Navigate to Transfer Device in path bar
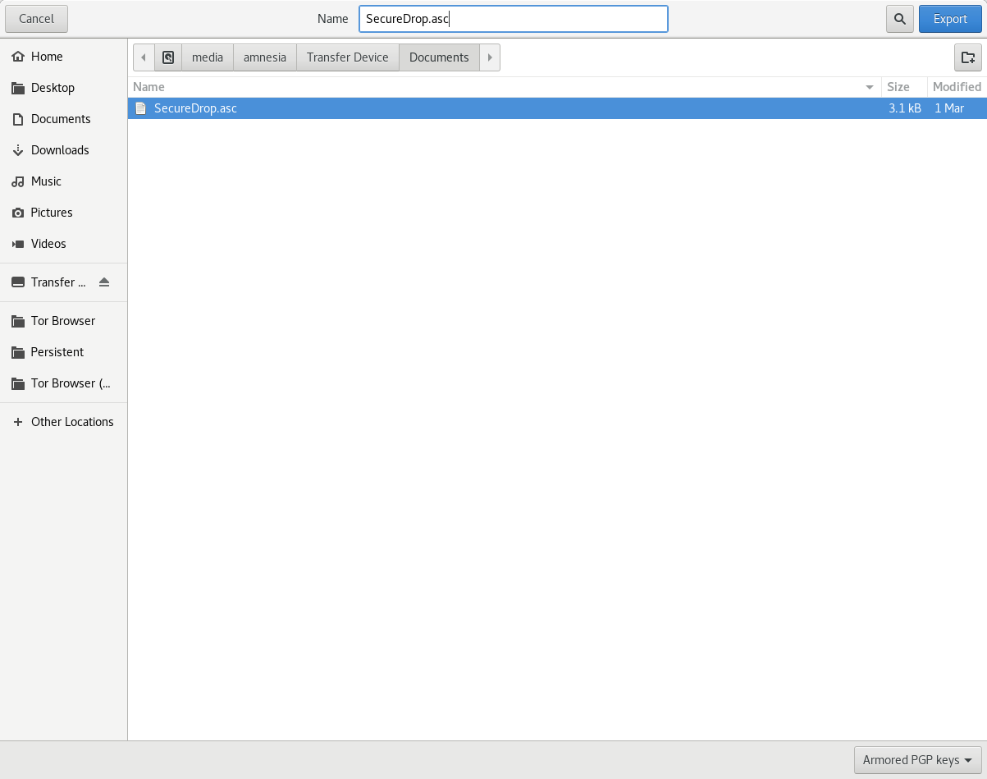The image size is (987, 779). tap(348, 57)
